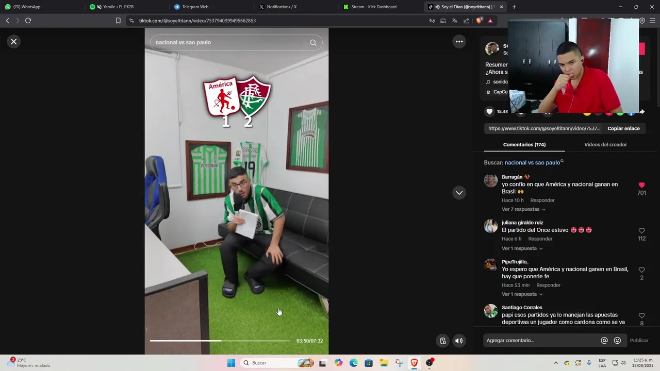This screenshot has width=660, height=371.
Task: Click the taskbar Buscar search box
Action: coord(277,363)
